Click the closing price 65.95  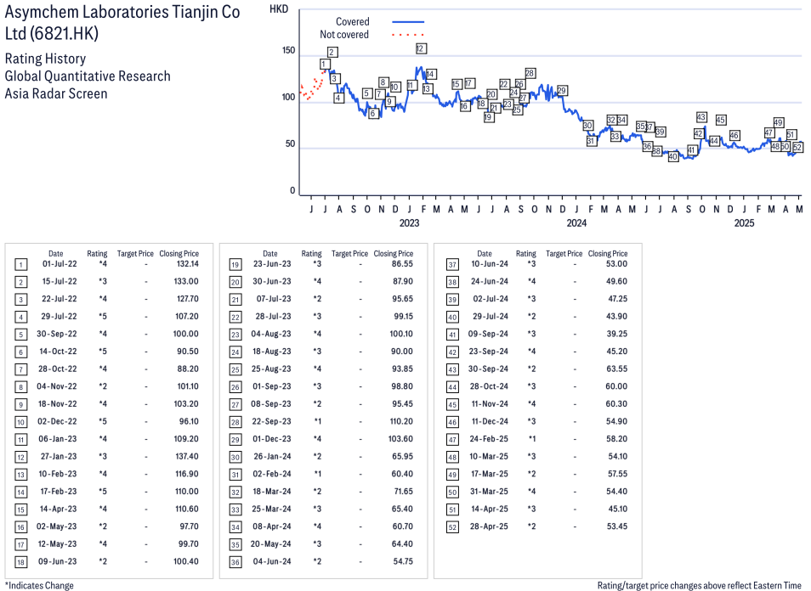[x=403, y=457]
